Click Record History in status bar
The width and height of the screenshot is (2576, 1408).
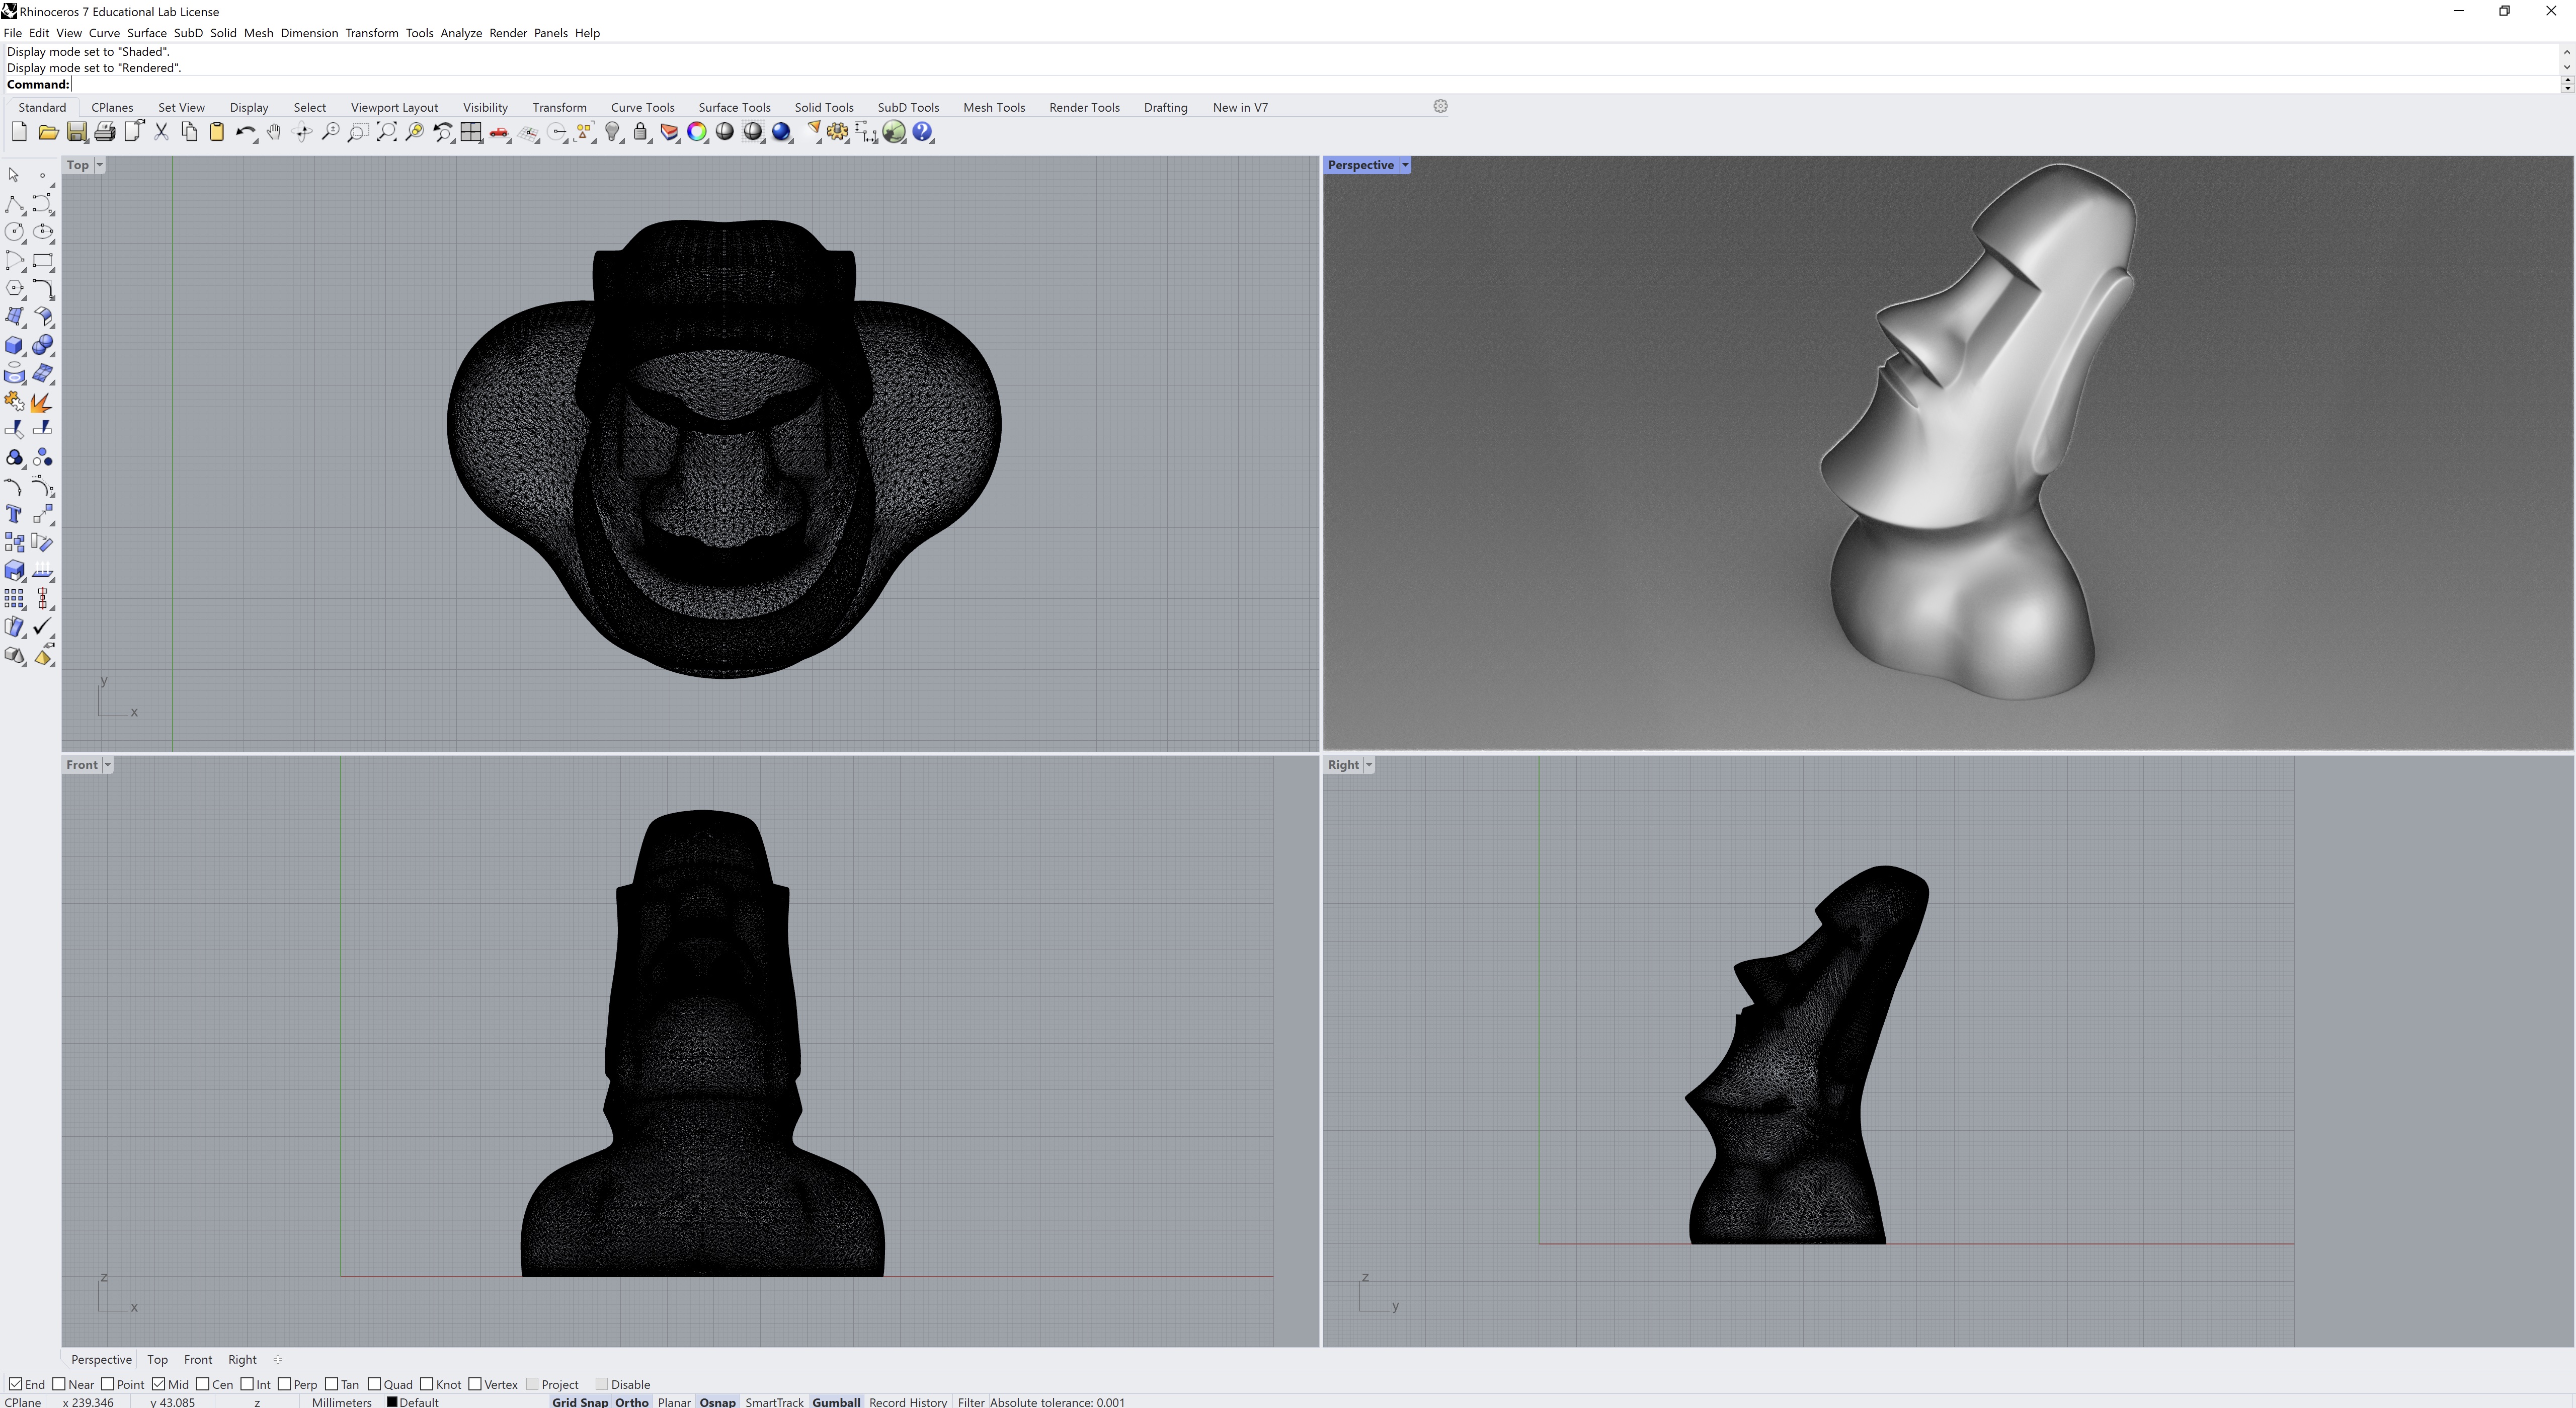pyautogui.click(x=908, y=1402)
